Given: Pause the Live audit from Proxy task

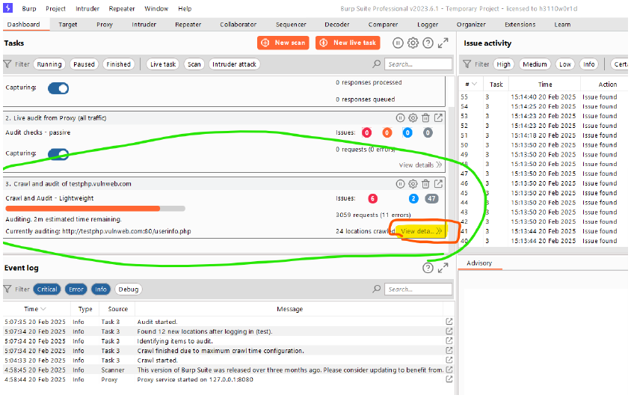Looking at the screenshot, I should [x=400, y=118].
